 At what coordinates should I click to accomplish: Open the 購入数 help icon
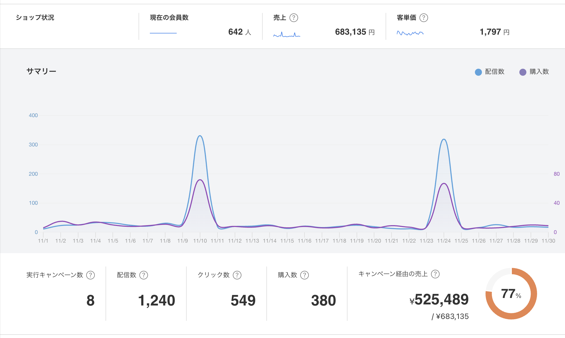pos(305,275)
